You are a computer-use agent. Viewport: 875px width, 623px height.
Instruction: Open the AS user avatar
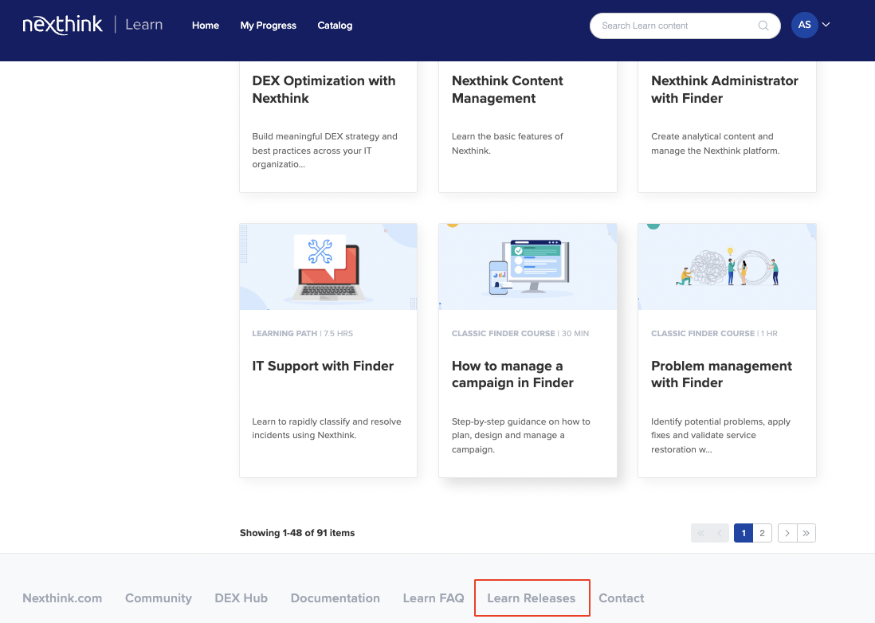[x=804, y=25]
